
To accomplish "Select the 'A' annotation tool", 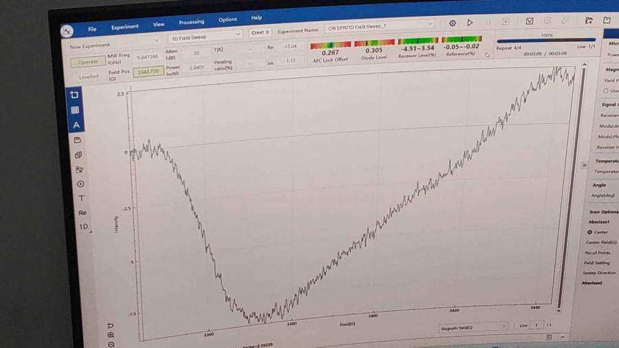I will [x=76, y=125].
